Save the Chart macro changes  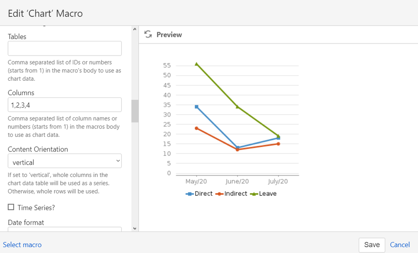click(x=372, y=245)
